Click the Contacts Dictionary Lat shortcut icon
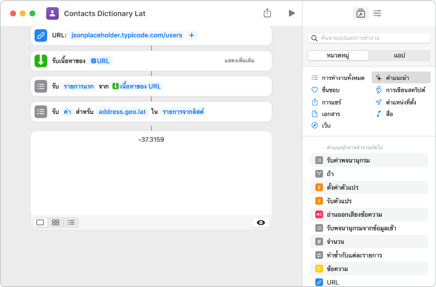Viewport: 436px width, 287px height. pyautogui.click(x=52, y=14)
